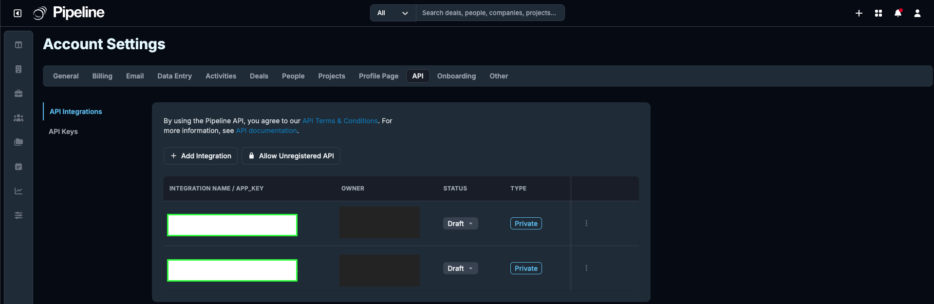Click the Add Integration button
The width and height of the screenshot is (934, 304).
pyautogui.click(x=201, y=156)
